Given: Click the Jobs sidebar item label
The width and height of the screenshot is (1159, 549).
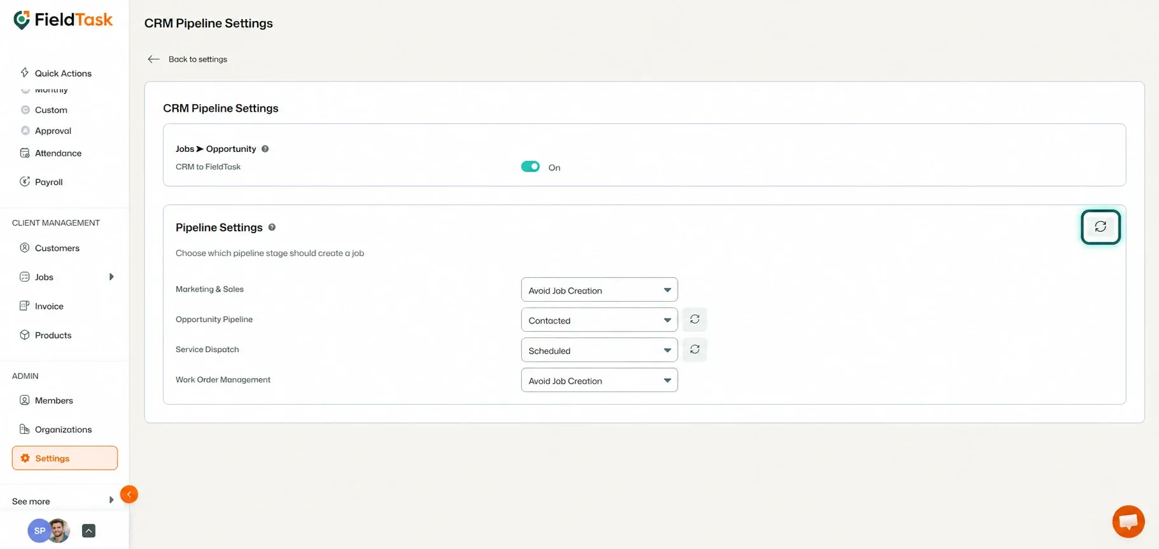Looking at the screenshot, I should tap(44, 277).
